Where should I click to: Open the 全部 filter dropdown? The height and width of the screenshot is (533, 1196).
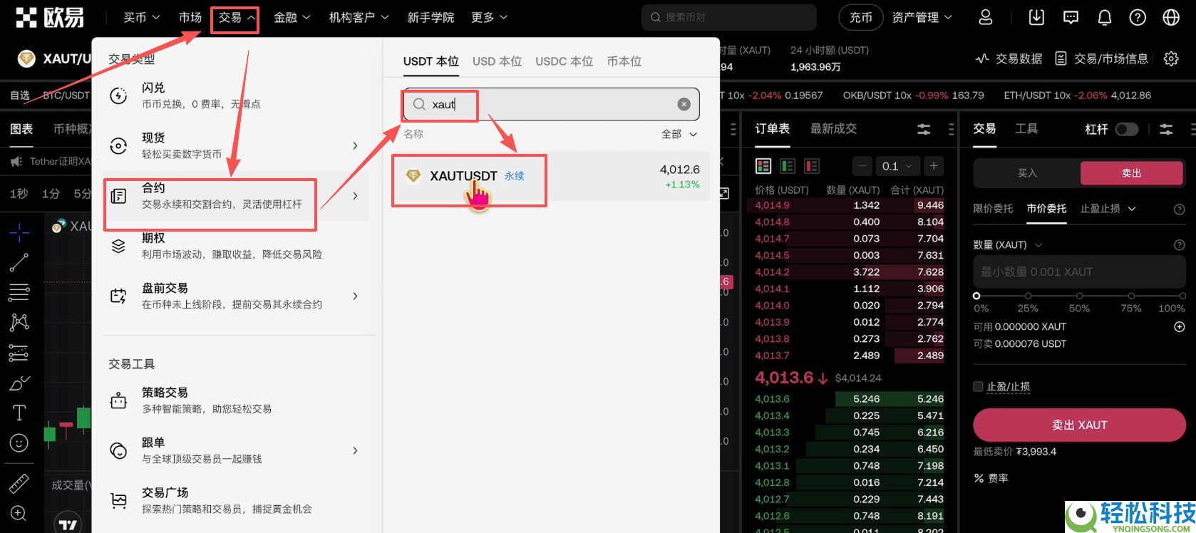click(679, 134)
